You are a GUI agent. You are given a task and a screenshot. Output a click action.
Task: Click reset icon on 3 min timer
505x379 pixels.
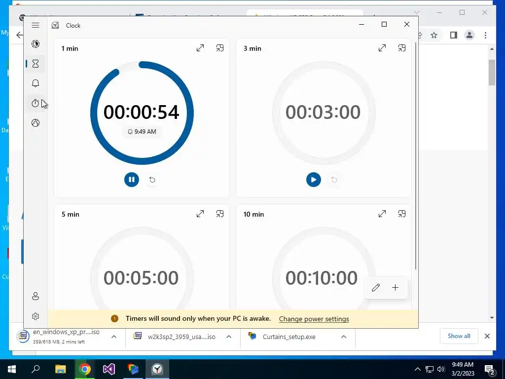pyautogui.click(x=334, y=180)
